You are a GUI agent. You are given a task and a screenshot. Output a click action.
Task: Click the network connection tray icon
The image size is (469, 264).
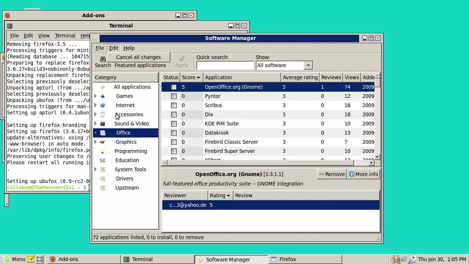(412, 259)
